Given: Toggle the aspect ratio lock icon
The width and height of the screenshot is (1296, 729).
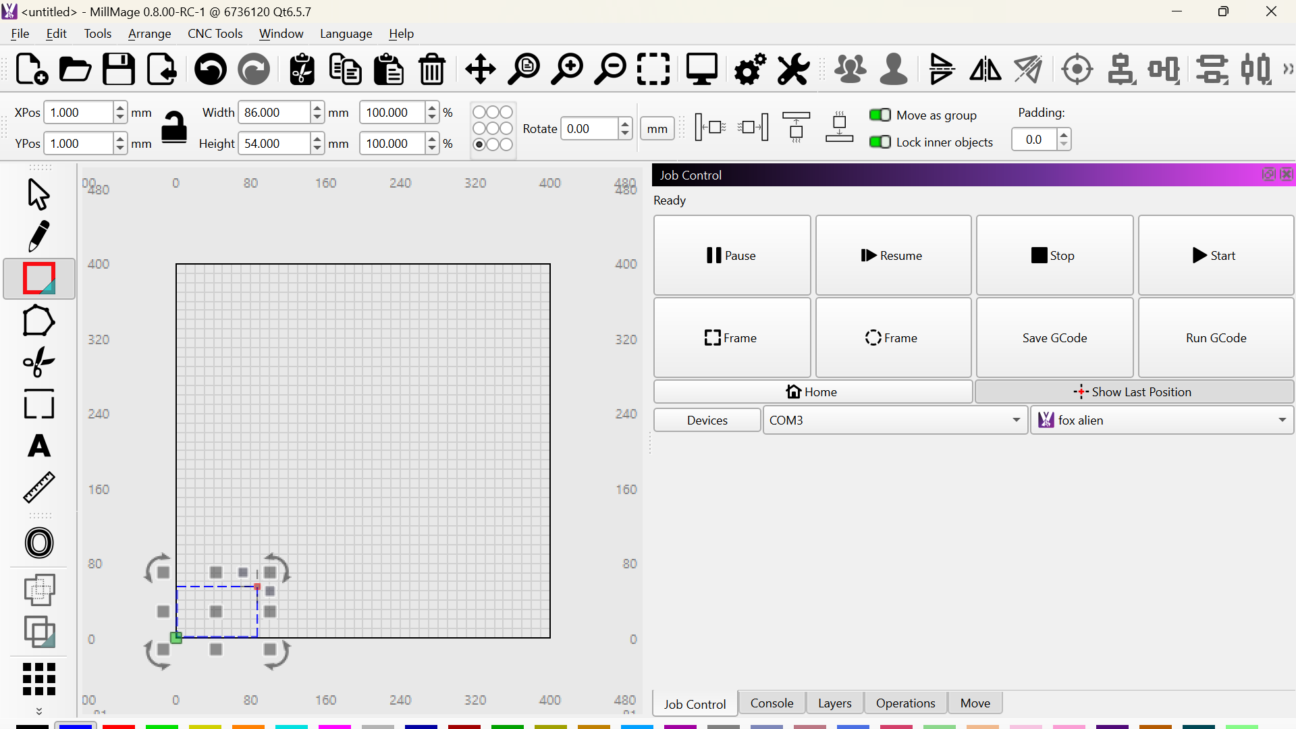Looking at the screenshot, I should (174, 127).
